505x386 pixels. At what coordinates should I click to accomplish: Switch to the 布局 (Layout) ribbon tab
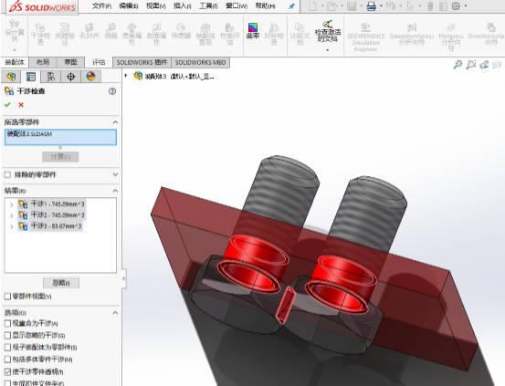pyautogui.click(x=43, y=62)
